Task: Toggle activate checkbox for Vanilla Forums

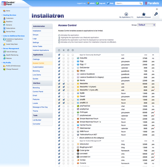Action: [x=59, y=125]
